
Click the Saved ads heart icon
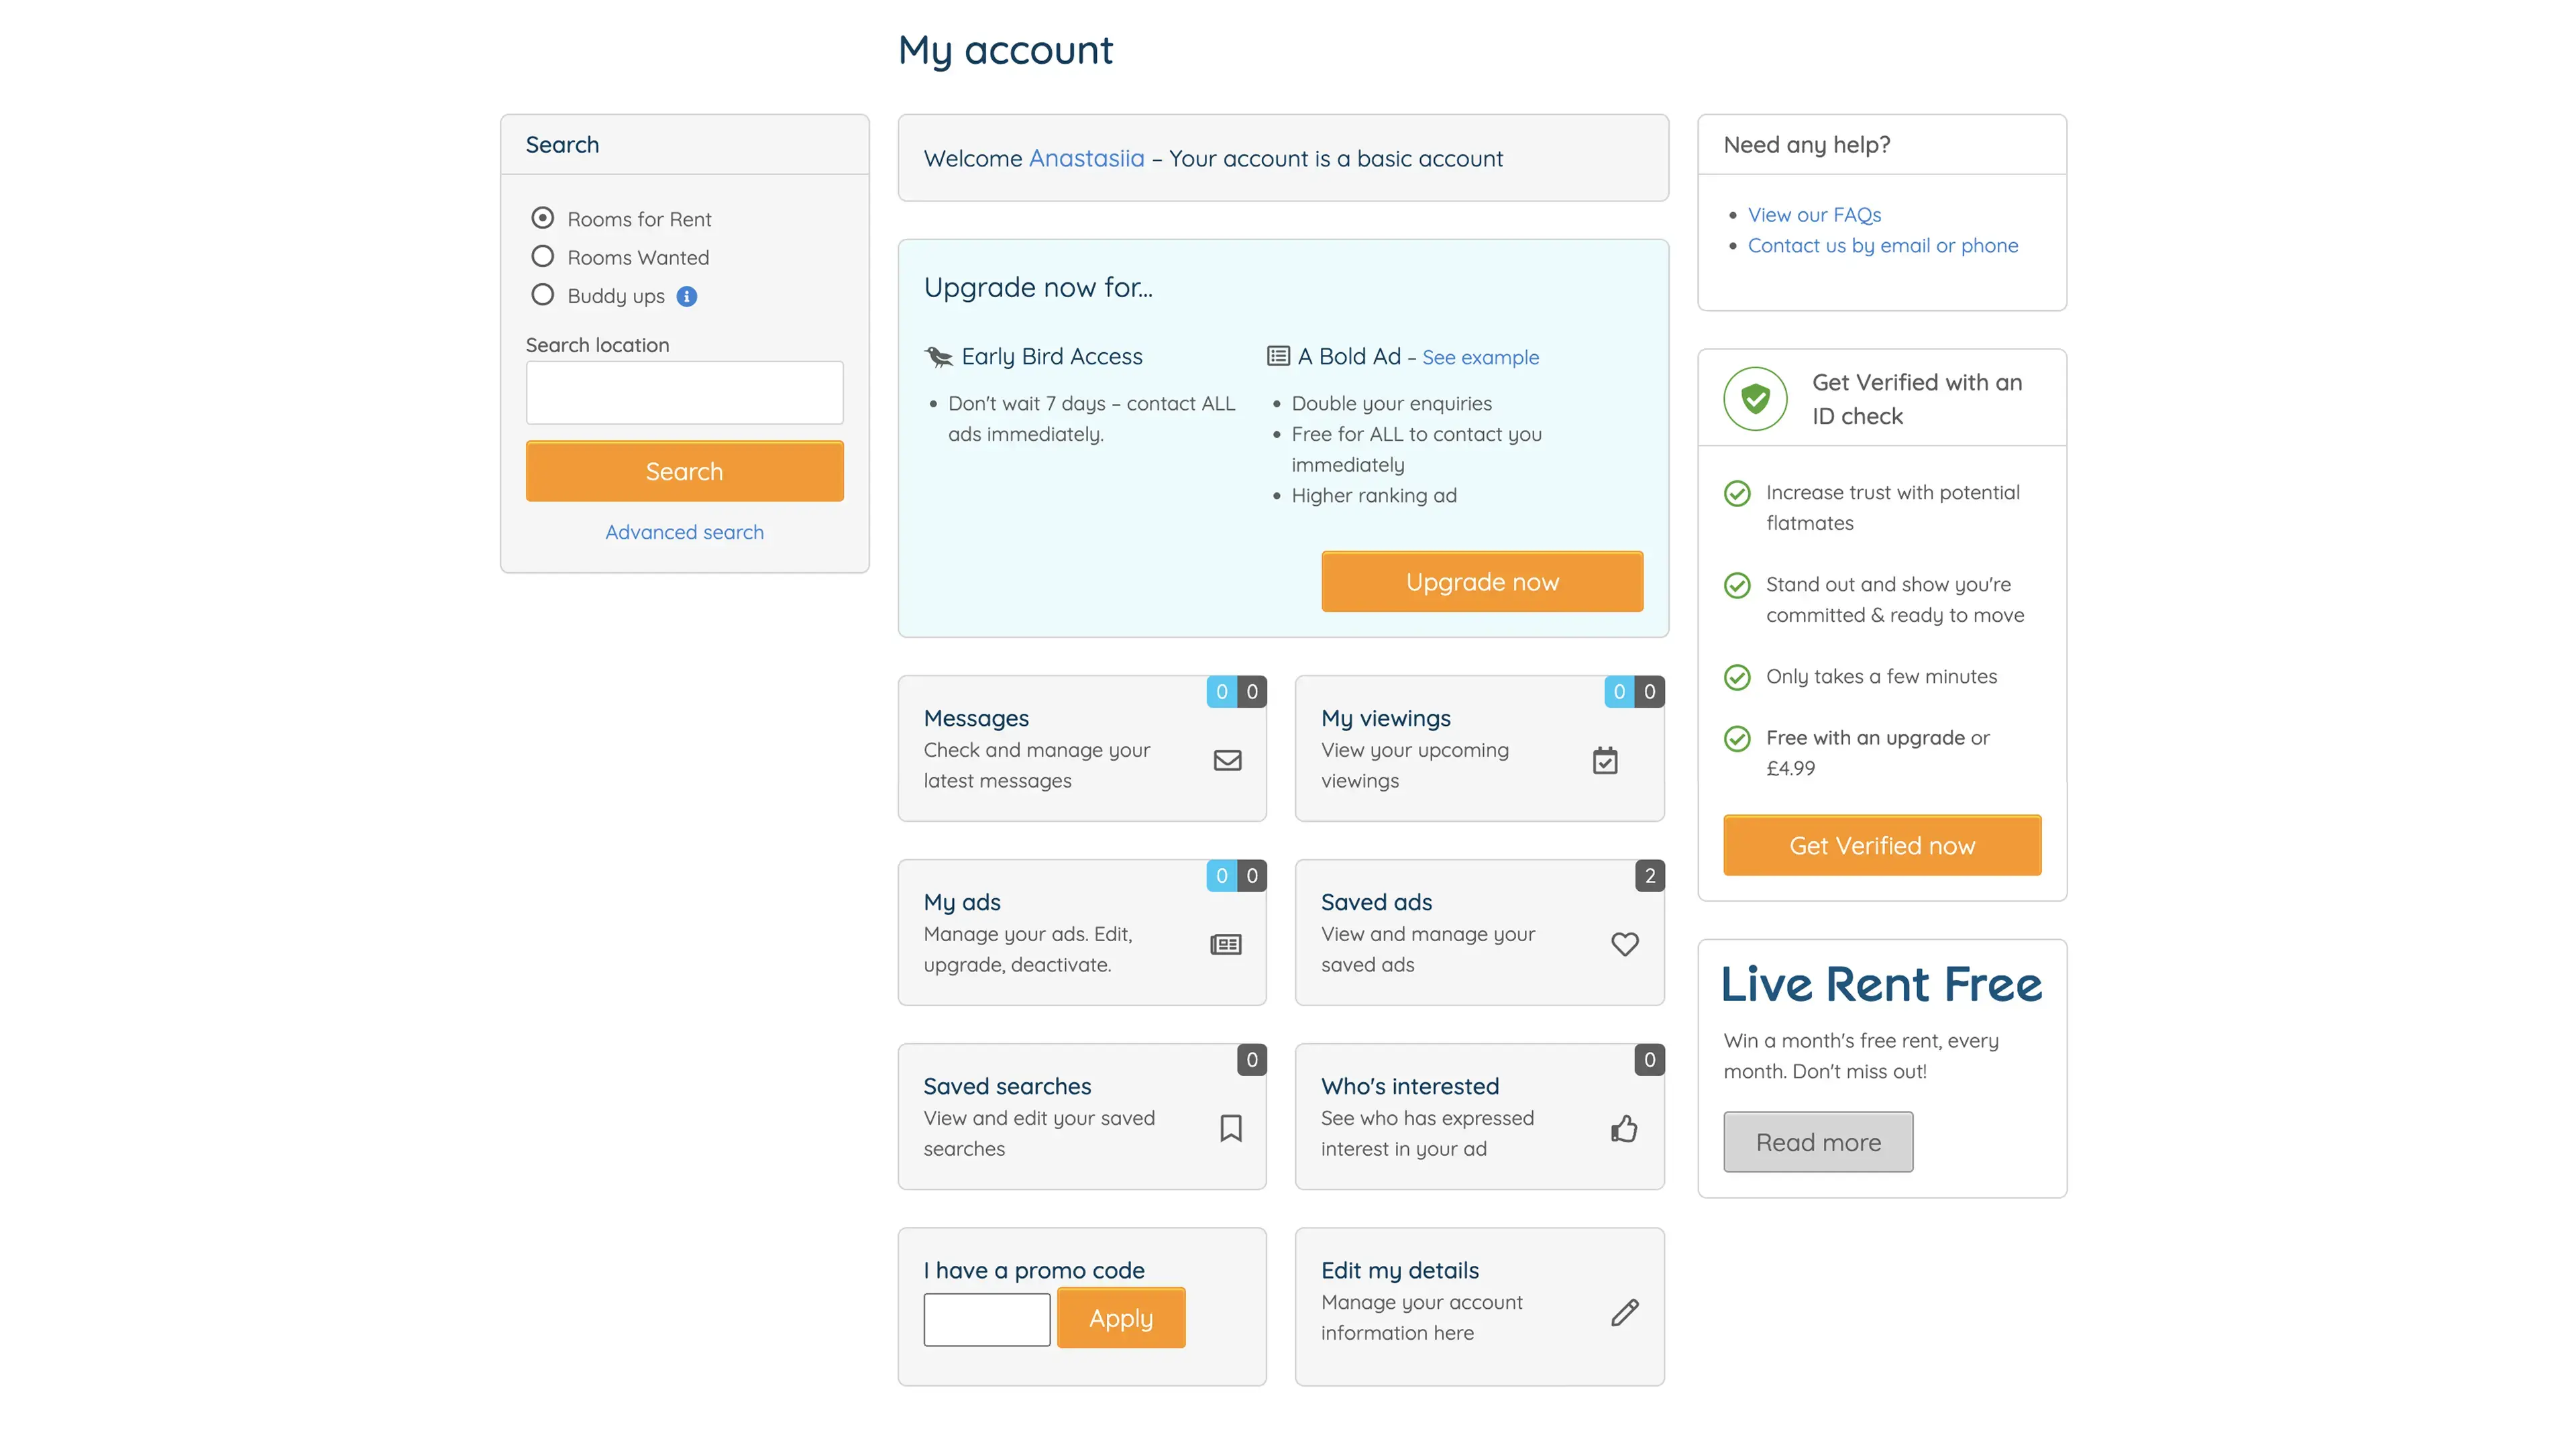(x=1625, y=944)
